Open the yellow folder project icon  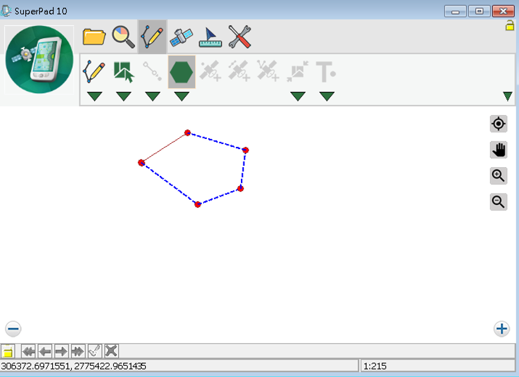94,36
